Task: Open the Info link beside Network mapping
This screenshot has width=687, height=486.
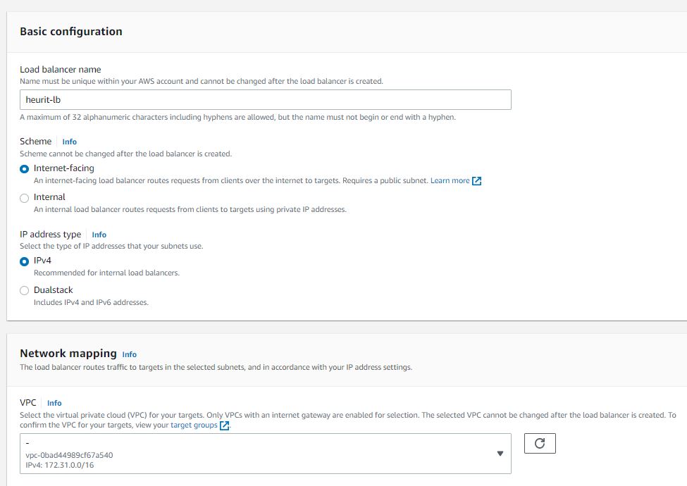Action: [129, 355]
